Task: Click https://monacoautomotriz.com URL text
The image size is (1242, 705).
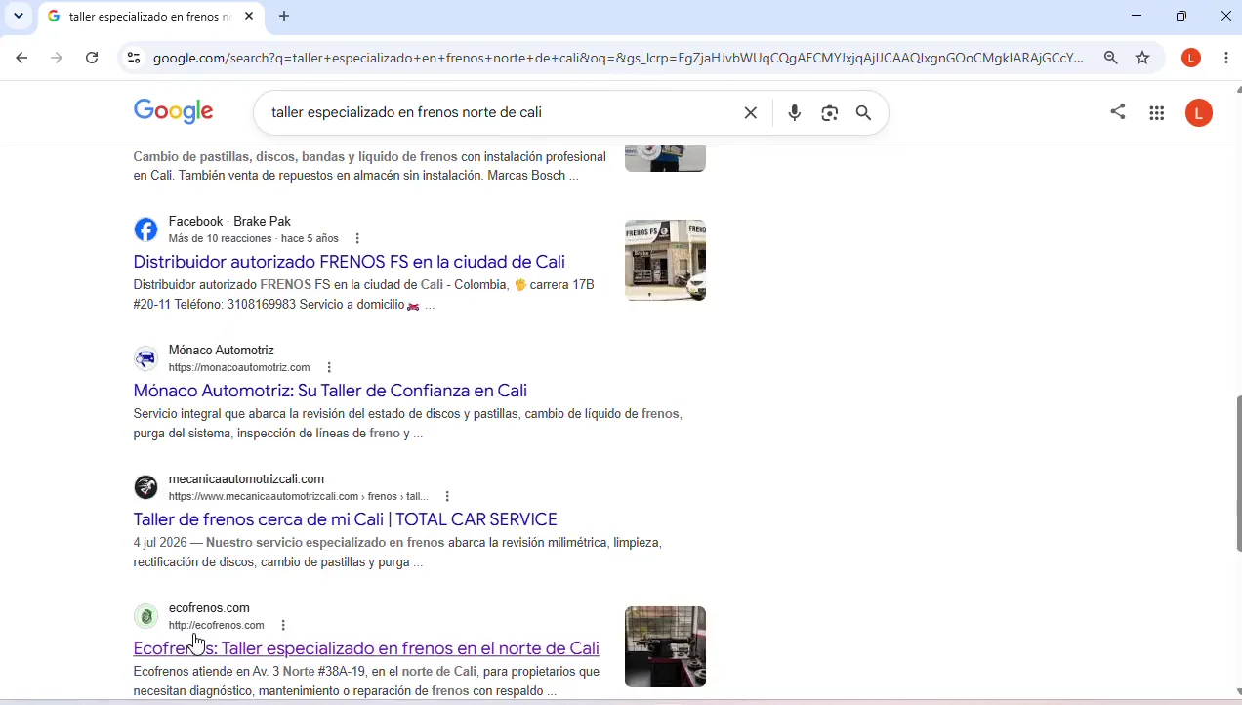Action: click(239, 368)
